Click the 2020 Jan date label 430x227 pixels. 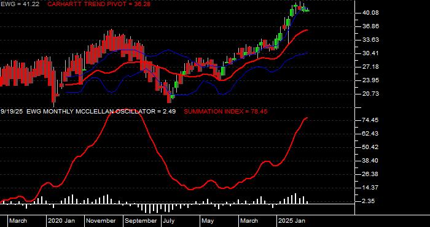click(61, 221)
